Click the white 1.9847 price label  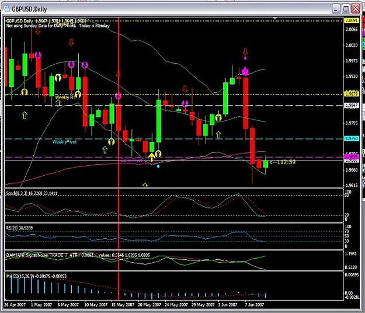(x=351, y=105)
